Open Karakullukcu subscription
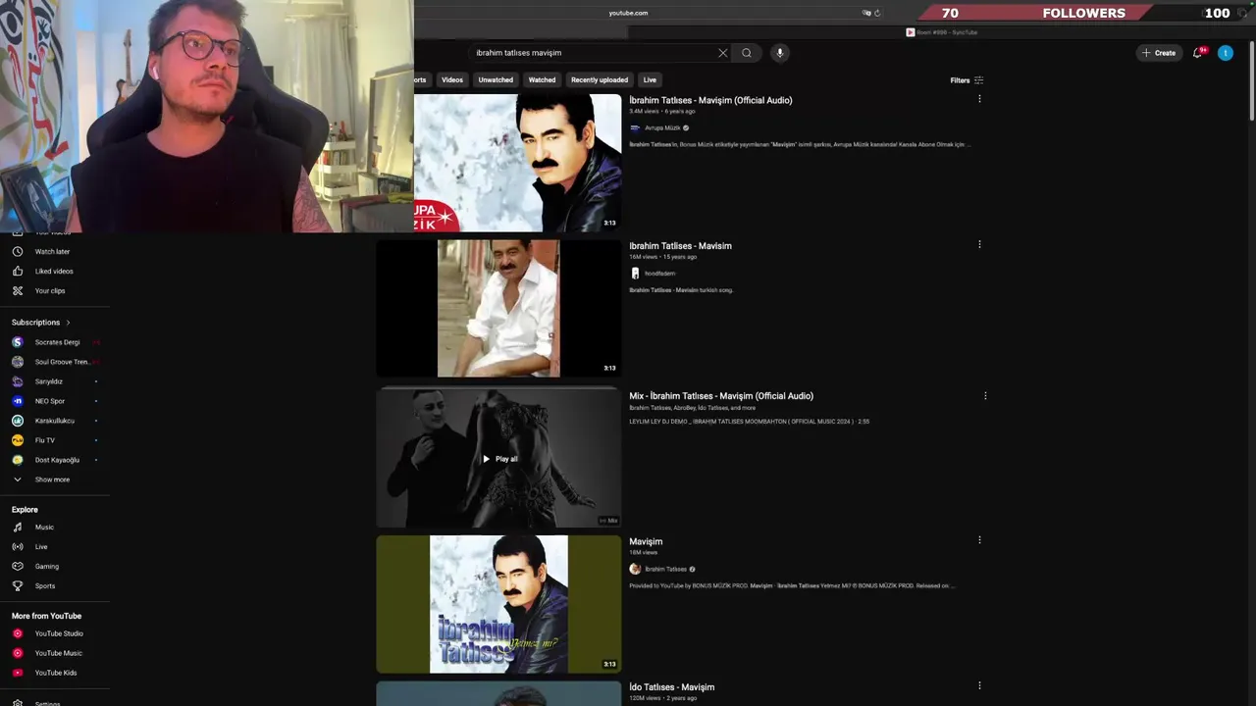Image resolution: width=1256 pixels, height=706 pixels. coord(55,421)
